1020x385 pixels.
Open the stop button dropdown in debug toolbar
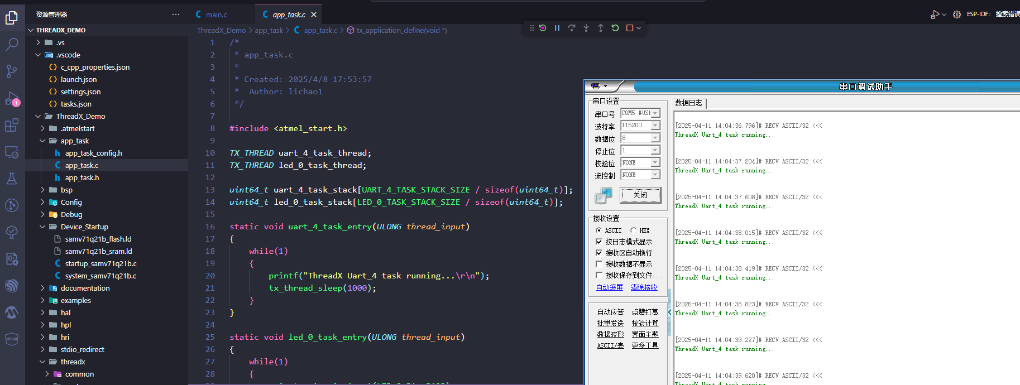coord(639,28)
